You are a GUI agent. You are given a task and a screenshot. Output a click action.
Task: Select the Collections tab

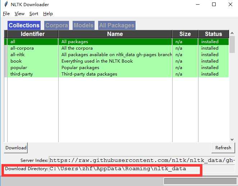24,25
